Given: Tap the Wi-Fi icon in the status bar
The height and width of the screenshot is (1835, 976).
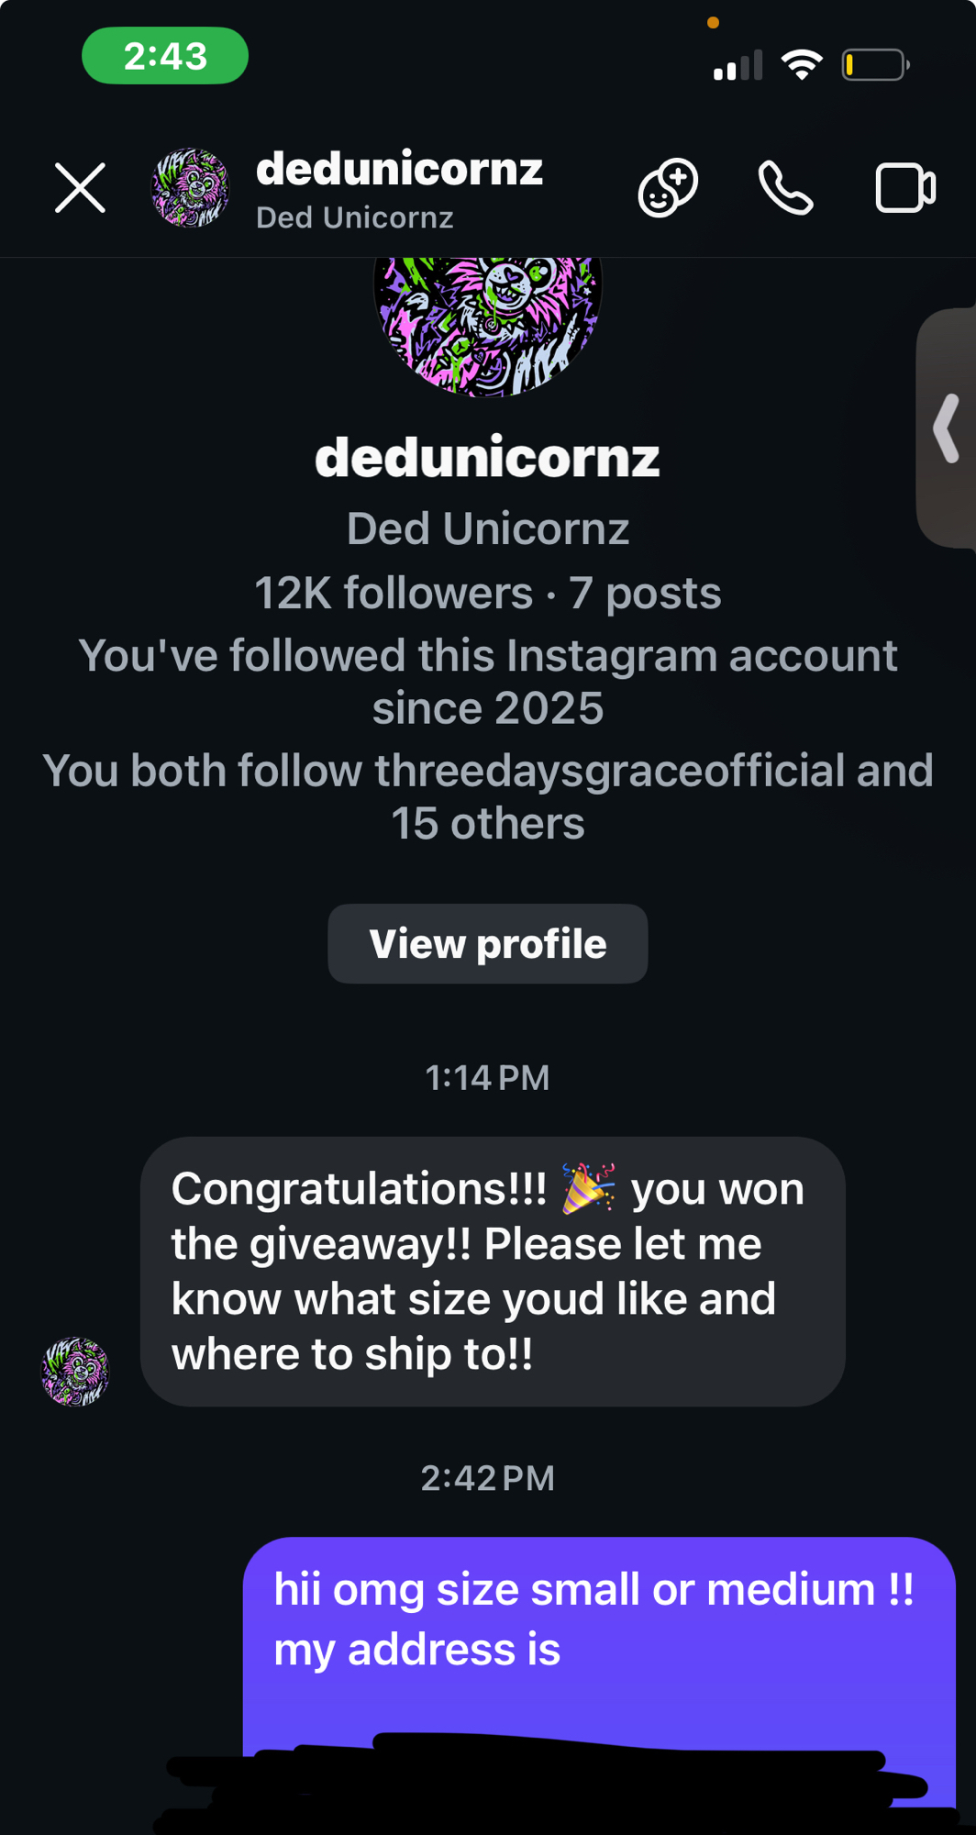Looking at the screenshot, I should (802, 65).
